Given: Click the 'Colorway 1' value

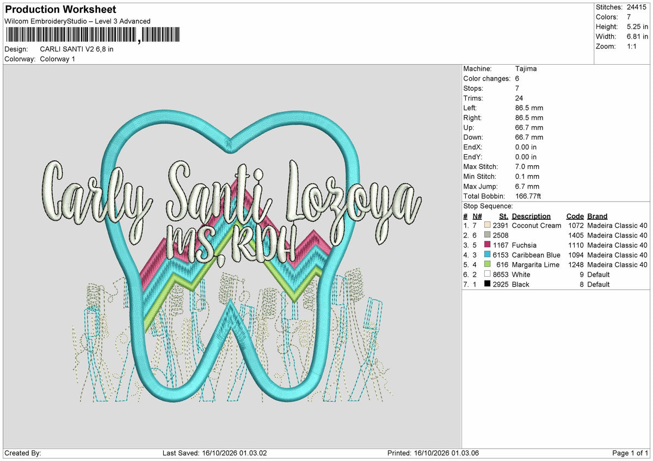Looking at the screenshot, I should click(58, 59).
